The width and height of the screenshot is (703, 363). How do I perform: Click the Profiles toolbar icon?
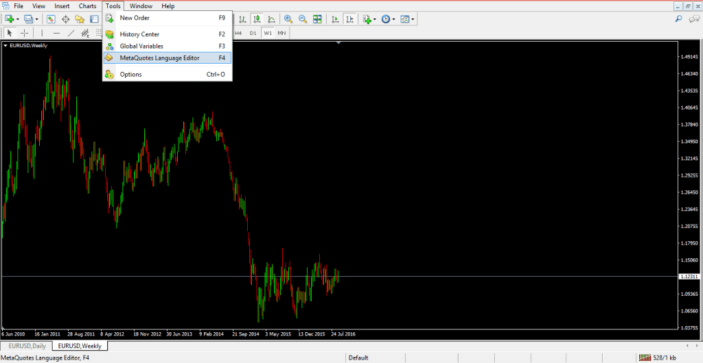[29, 18]
